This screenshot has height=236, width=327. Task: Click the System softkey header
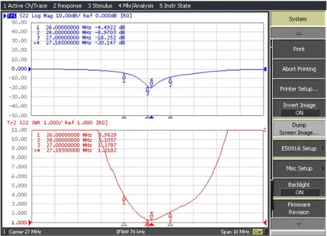click(x=298, y=19)
